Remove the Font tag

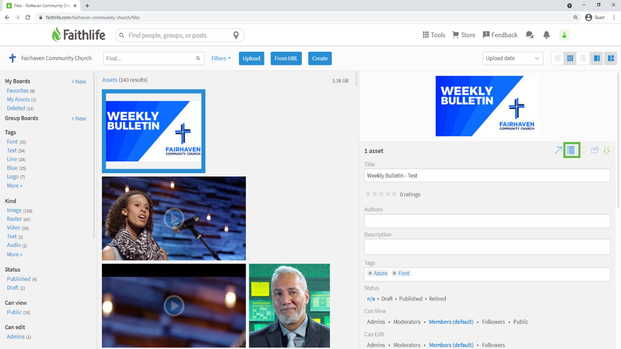[x=394, y=273]
